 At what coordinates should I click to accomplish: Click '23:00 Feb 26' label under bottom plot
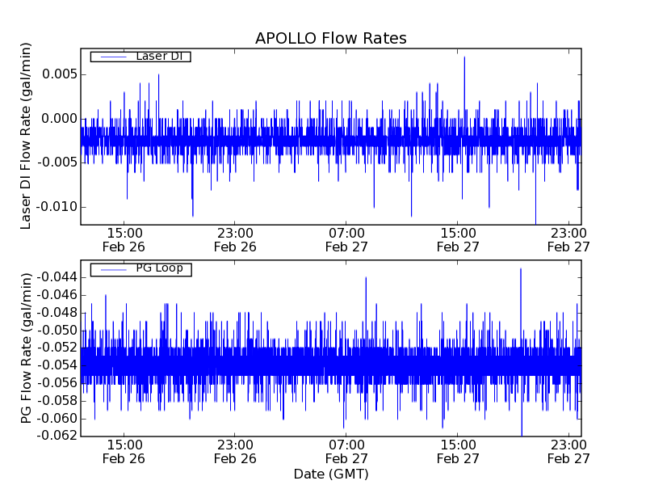pos(235,452)
